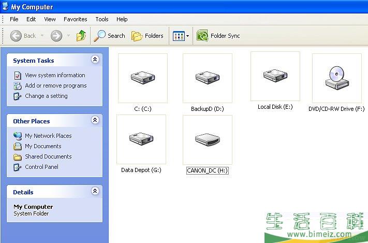Open the CANON_DC (H:) removable drive
This screenshot has height=243, width=368.
(207, 139)
